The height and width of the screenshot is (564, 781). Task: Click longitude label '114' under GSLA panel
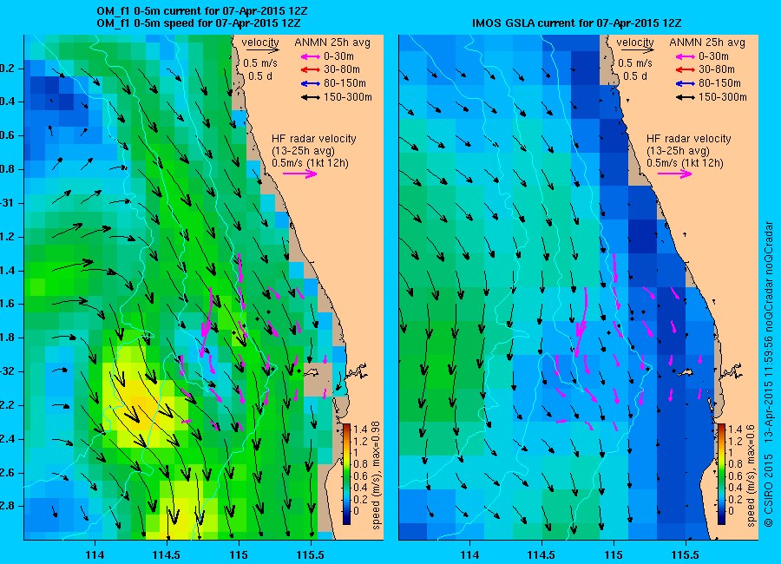(469, 554)
